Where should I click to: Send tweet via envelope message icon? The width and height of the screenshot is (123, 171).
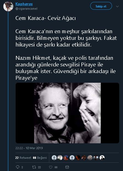tap(67, 167)
